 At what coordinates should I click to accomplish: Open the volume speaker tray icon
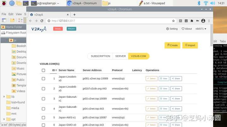[x=212, y=3]
